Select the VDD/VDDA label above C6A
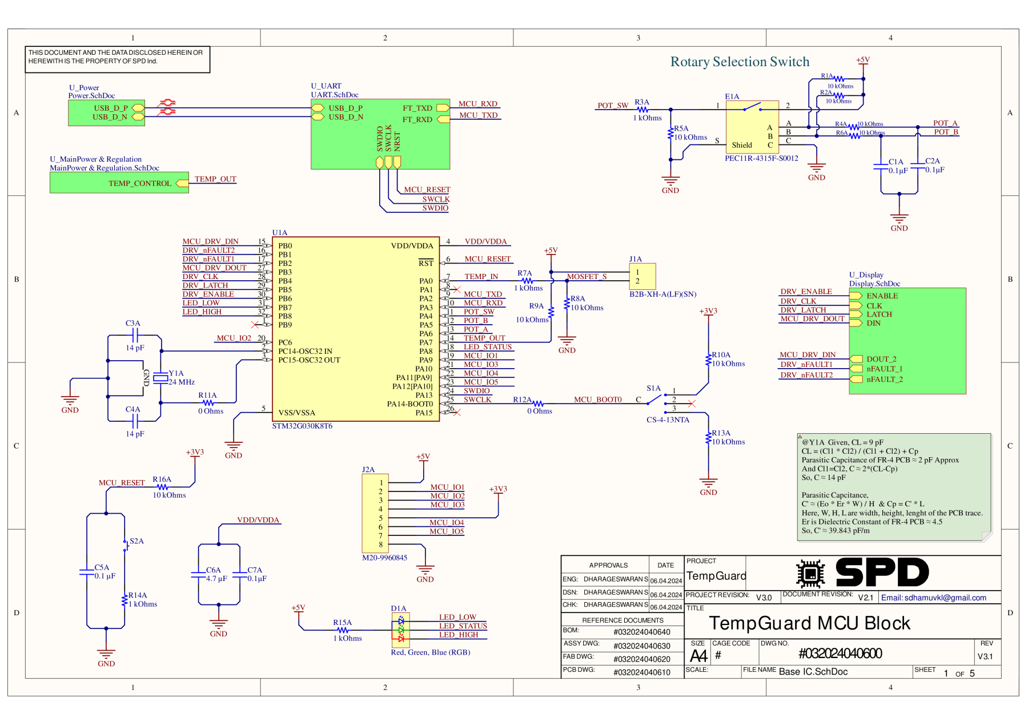This screenshot has height=726, width=1028. pos(258,520)
